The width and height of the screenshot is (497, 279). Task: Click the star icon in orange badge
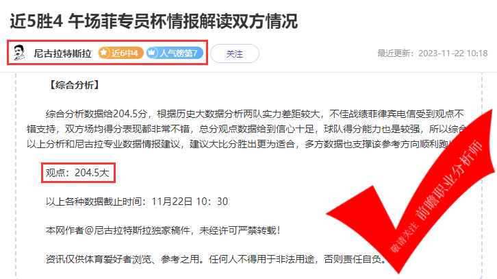click(104, 53)
